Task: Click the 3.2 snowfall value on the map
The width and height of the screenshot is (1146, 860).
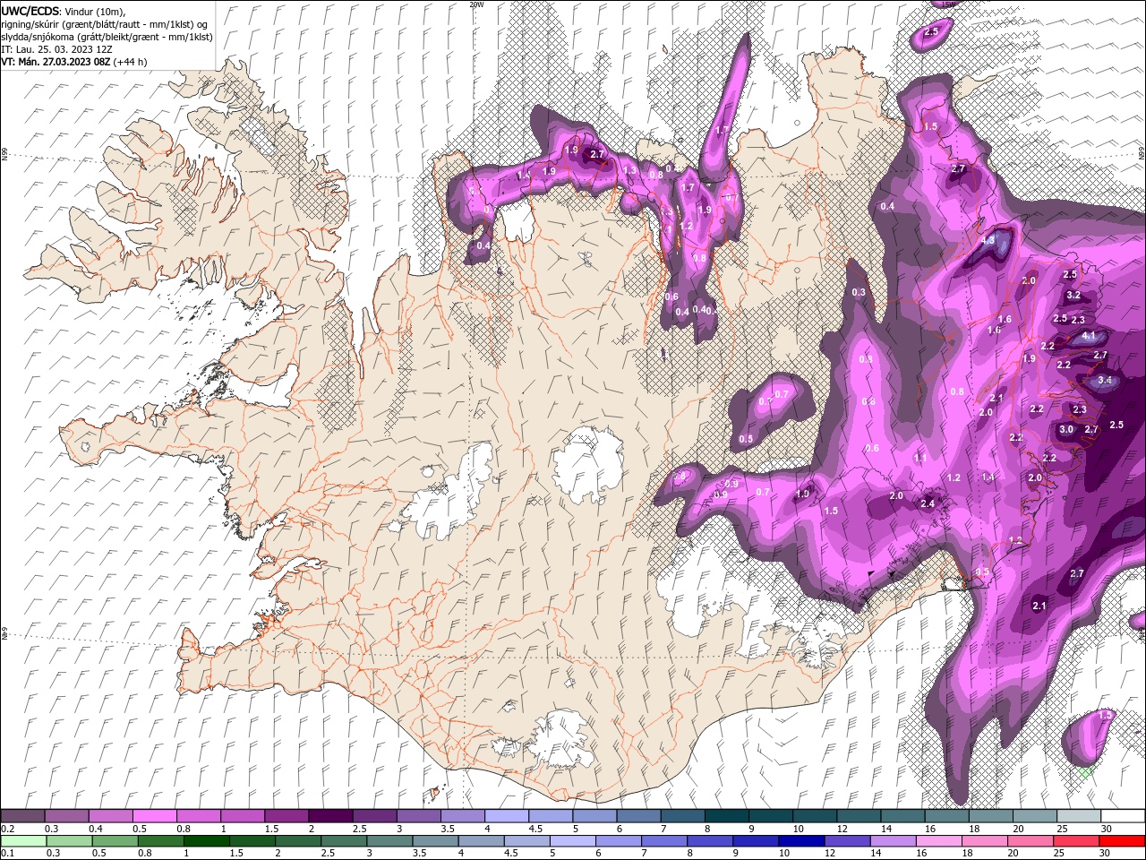Action: 1074,295
